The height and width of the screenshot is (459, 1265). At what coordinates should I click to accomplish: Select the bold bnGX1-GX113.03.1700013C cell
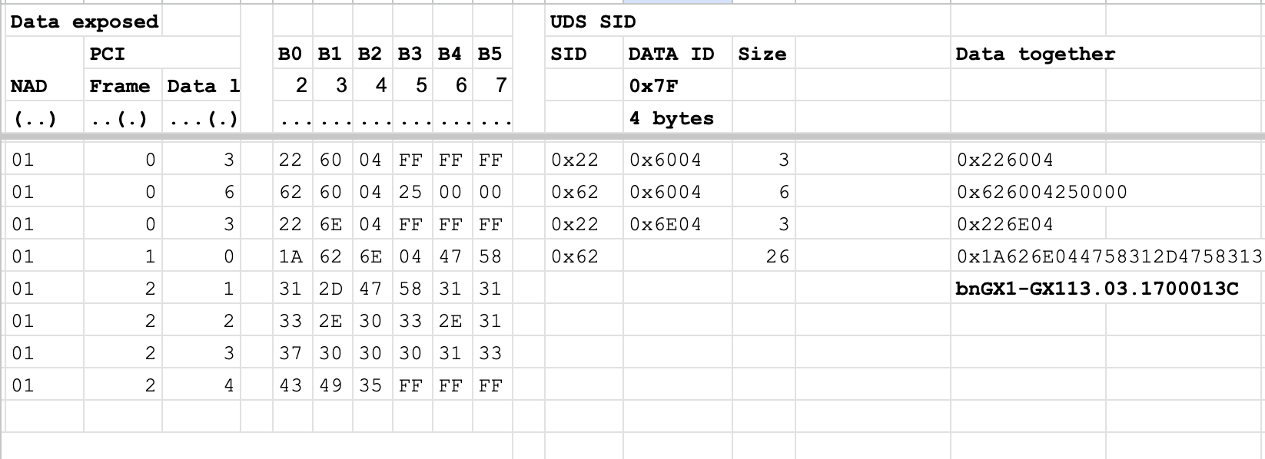pyautogui.click(x=1097, y=289)
